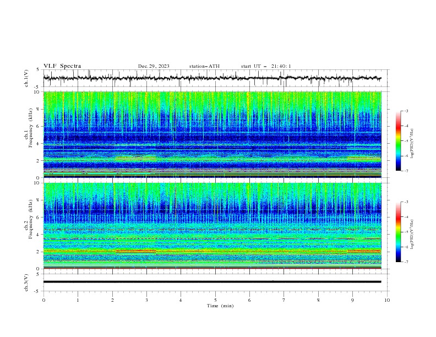This screenshot has width=436, height=337.
Task: Click the ch.1 spectrogram color bar
Action: (x=398, y=141)
